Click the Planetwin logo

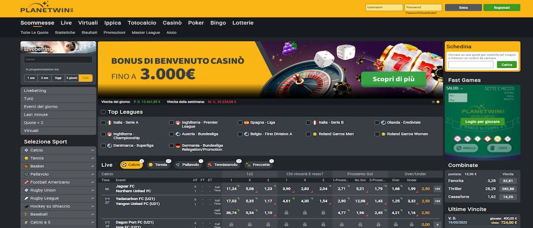pos(47,7)
